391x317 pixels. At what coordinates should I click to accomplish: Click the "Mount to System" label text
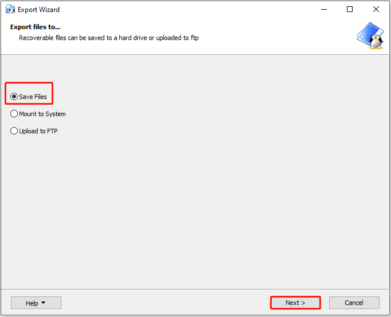[42, 114]
